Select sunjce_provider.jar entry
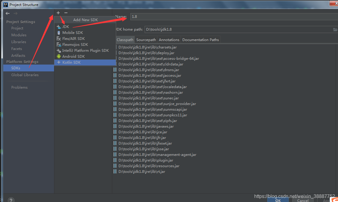Viewport: 338px width, 202px height. [157, 104]
